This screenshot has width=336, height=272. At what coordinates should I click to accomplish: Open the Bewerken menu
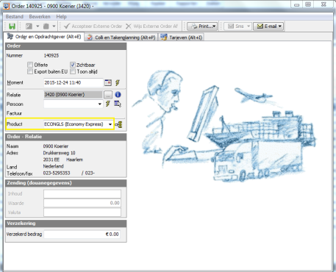(40, 17)
